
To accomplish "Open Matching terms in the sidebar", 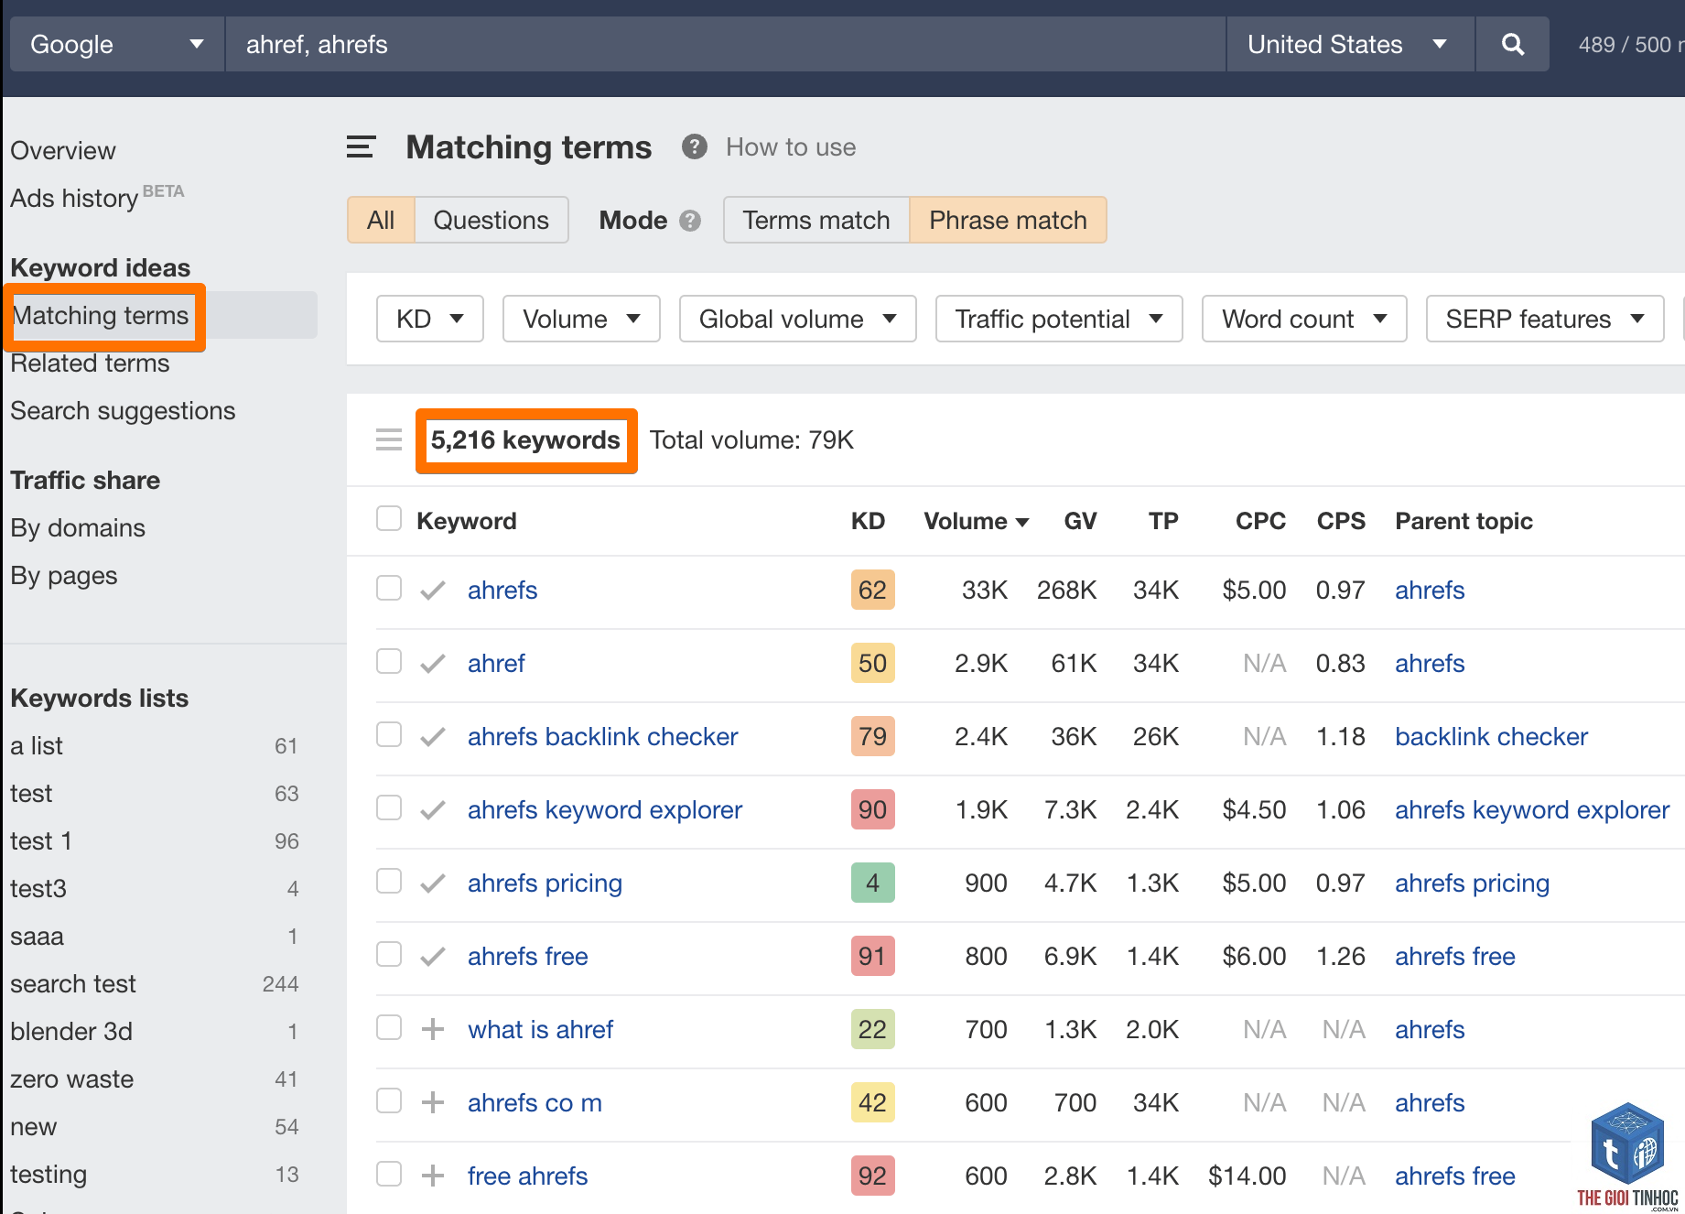I will 101,316.
